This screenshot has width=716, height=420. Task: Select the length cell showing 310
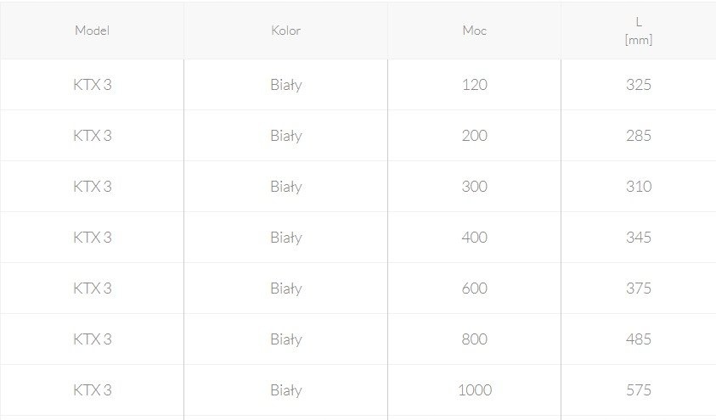tap(638, 187)
